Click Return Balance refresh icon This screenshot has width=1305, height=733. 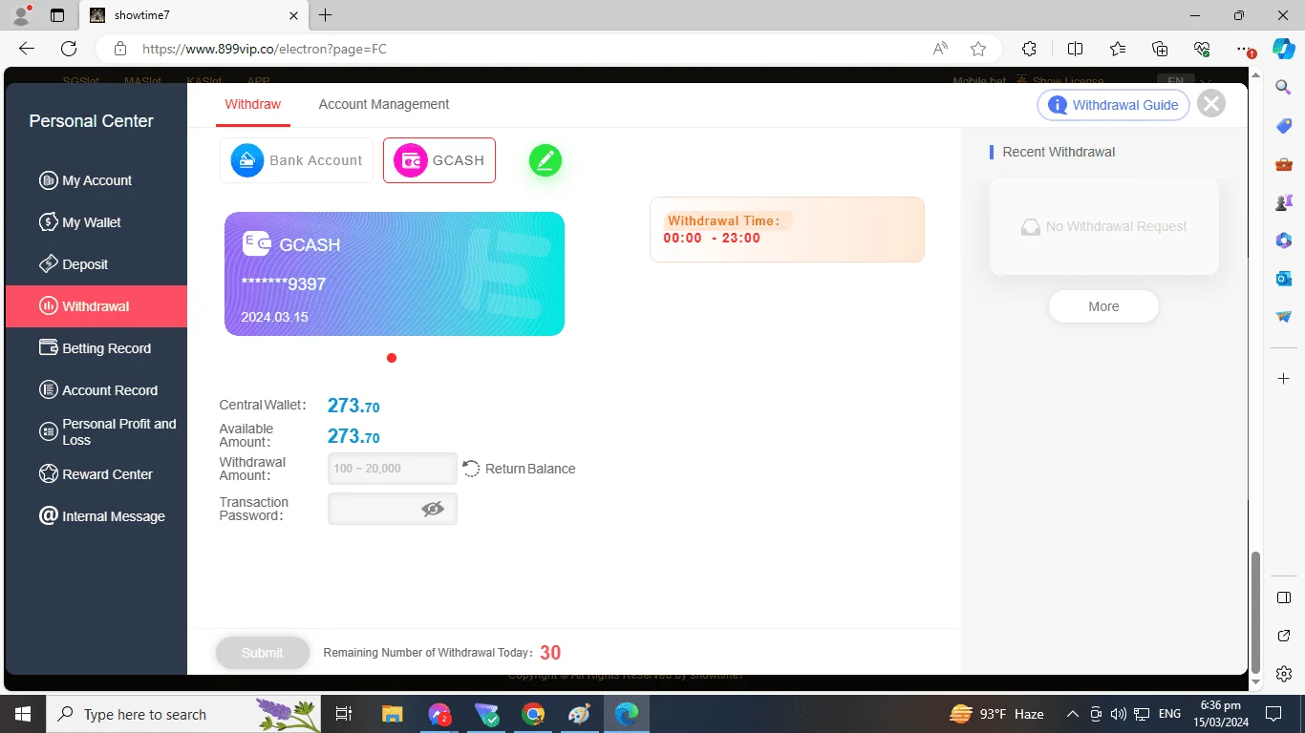(471, 469)
